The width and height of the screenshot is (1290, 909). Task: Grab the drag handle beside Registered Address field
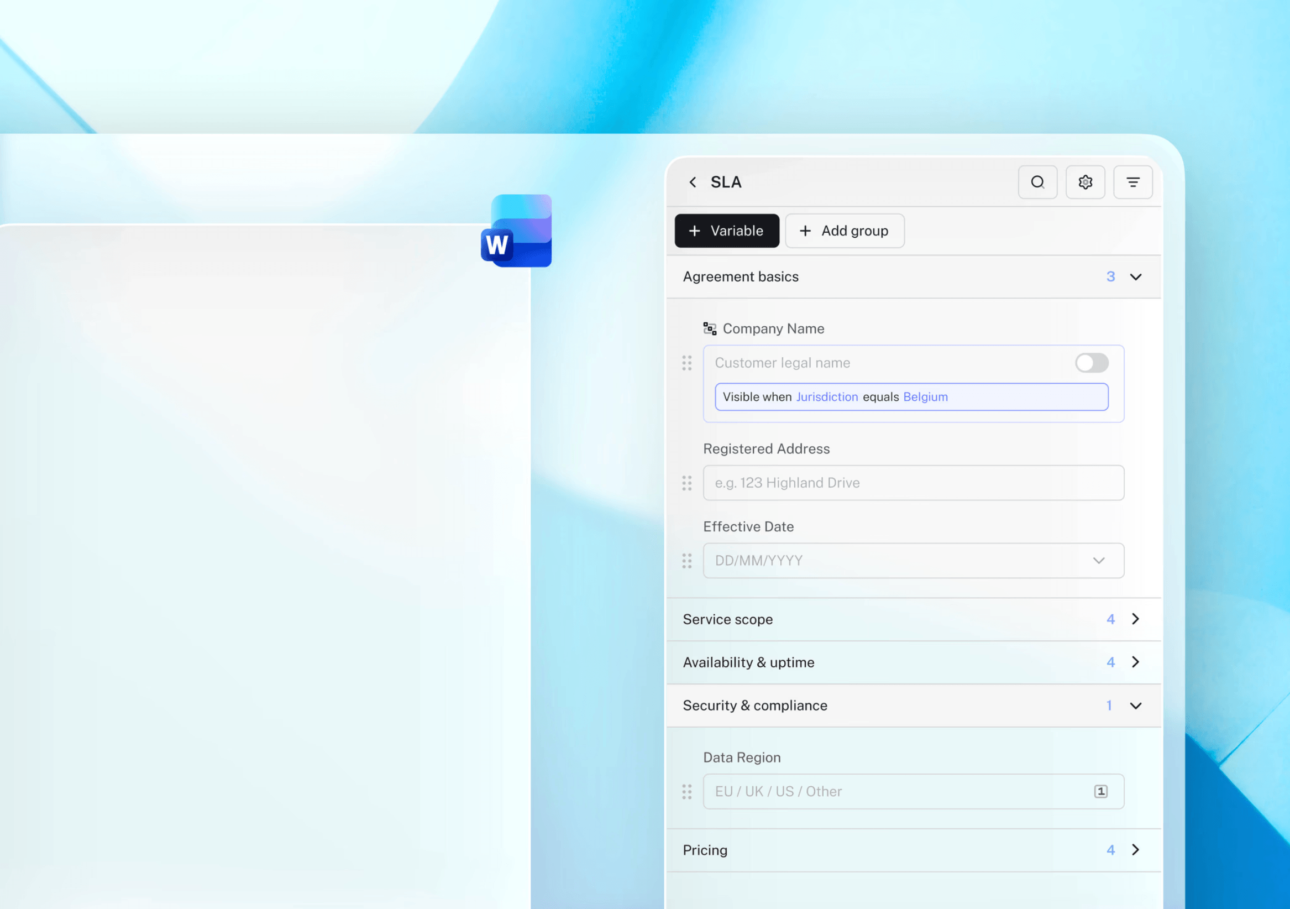[x=686, y=483]
